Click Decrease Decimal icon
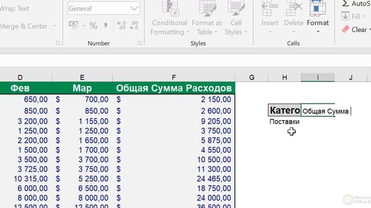 (x=134, y=25)
